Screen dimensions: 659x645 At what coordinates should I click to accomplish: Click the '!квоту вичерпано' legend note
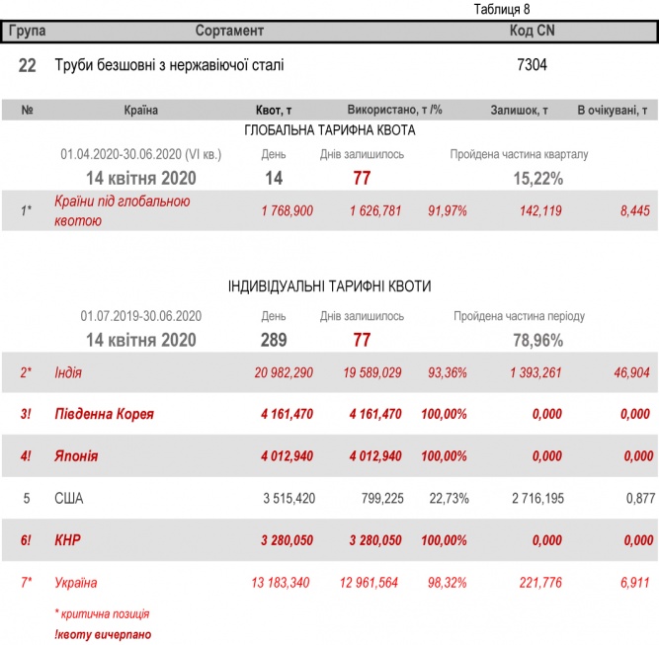[103, 633]
